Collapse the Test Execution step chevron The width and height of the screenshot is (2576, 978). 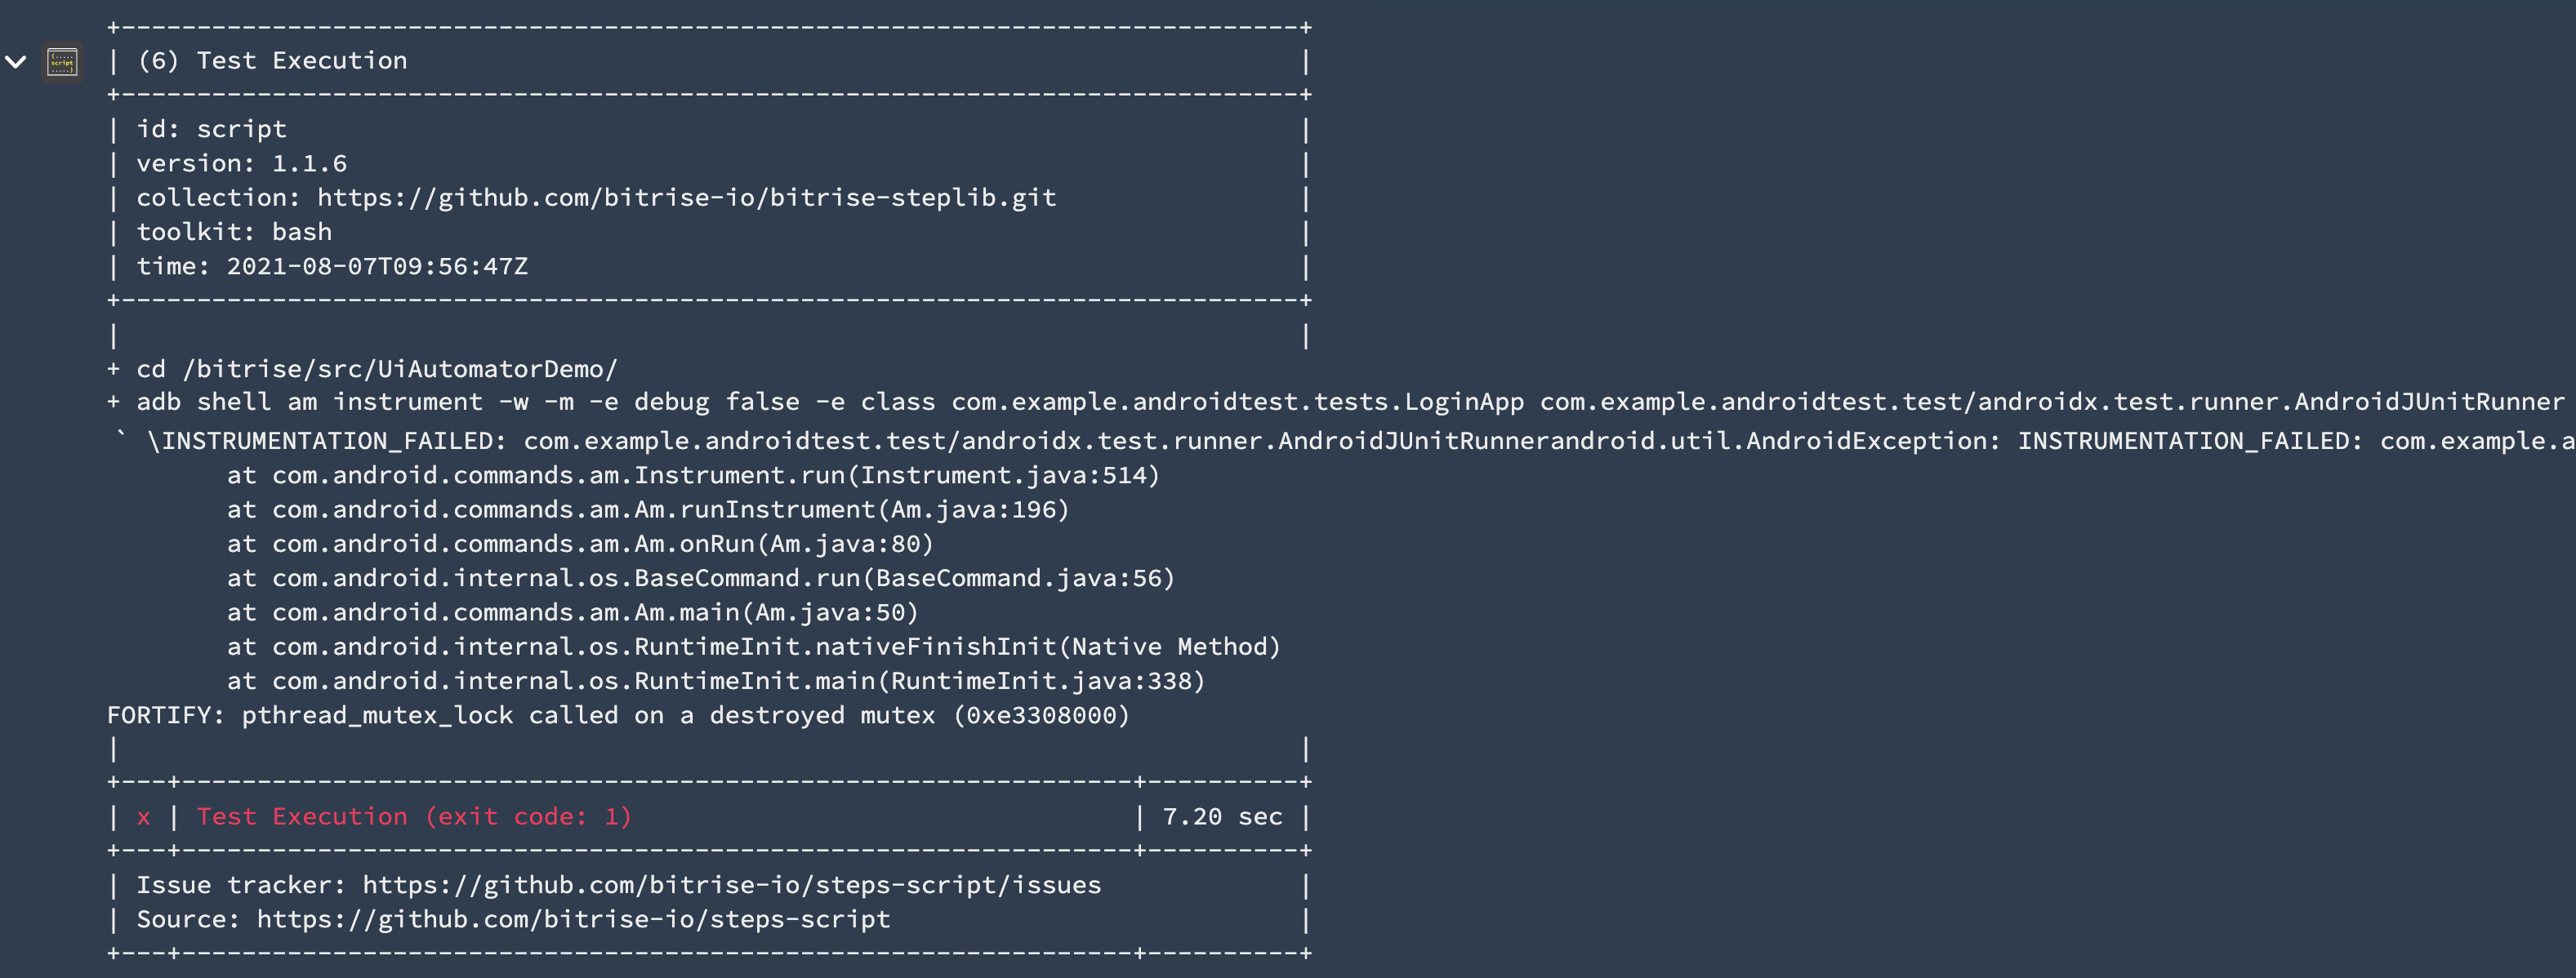(x=16, y=62)
